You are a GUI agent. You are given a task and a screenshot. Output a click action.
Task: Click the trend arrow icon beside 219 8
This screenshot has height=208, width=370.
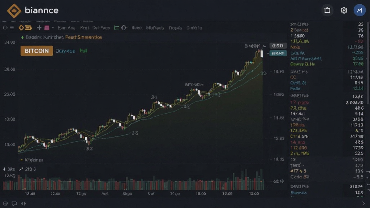[21, 169]
